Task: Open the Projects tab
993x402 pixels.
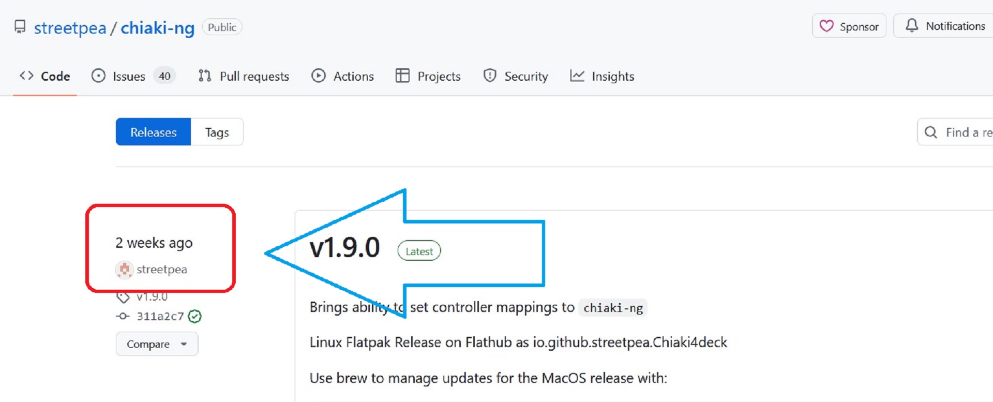Action: [428, 76]
